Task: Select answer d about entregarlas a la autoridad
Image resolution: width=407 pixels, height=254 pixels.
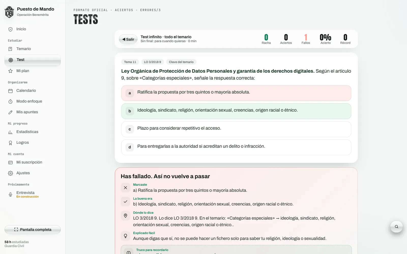Action: 236,147
